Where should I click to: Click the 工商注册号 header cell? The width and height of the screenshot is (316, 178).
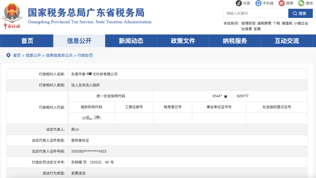coord(134,107)
